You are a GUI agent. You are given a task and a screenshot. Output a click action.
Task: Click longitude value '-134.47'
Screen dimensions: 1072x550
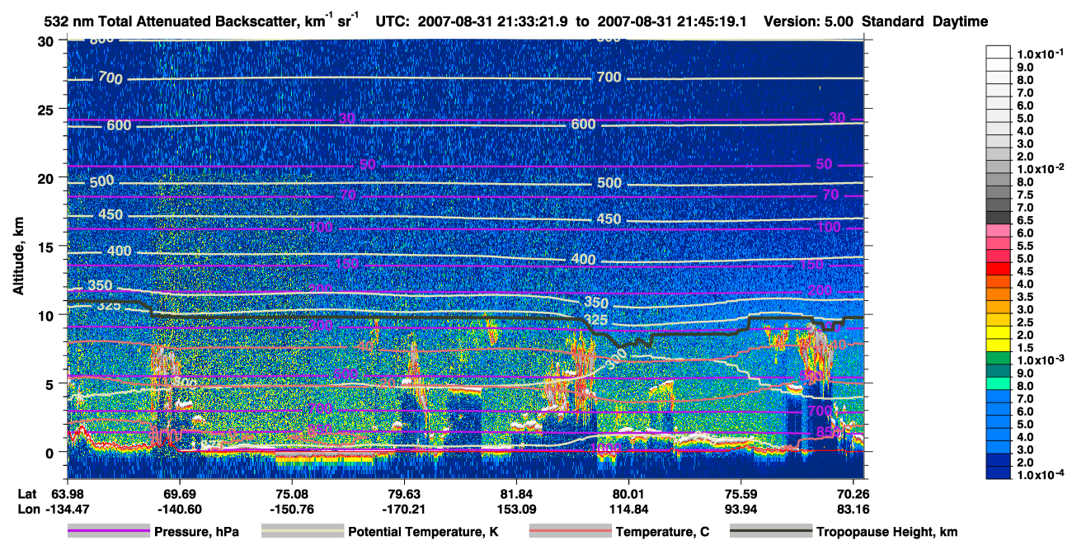[68, 509]
